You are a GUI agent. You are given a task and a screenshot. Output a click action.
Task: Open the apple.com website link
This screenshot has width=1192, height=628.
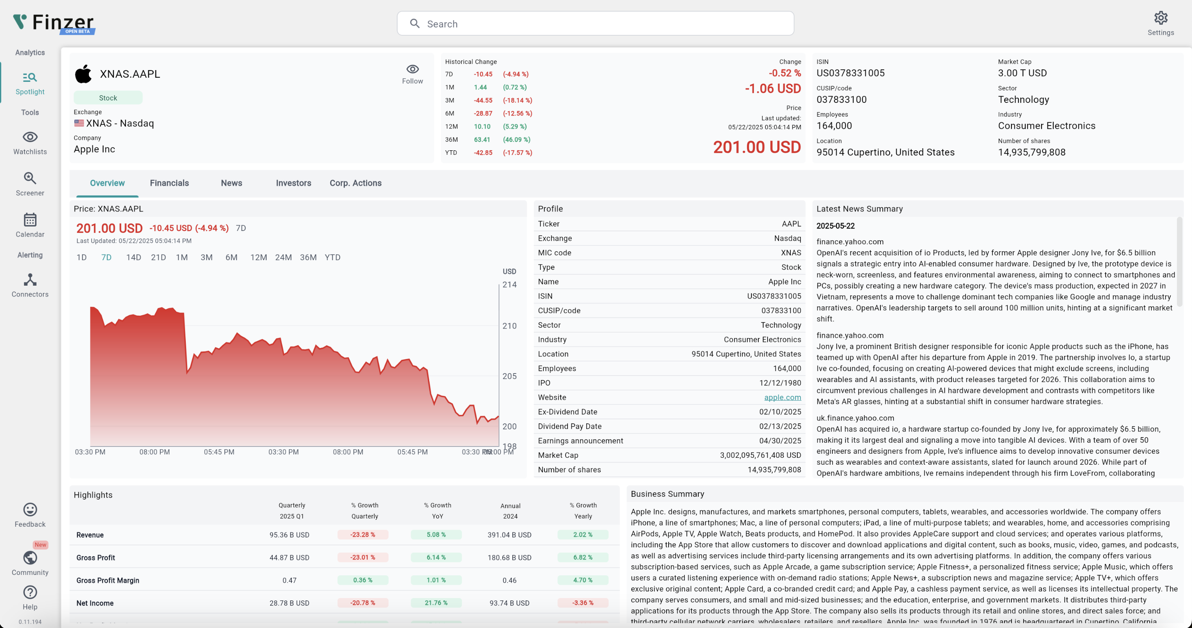click(x=782, y=397)
